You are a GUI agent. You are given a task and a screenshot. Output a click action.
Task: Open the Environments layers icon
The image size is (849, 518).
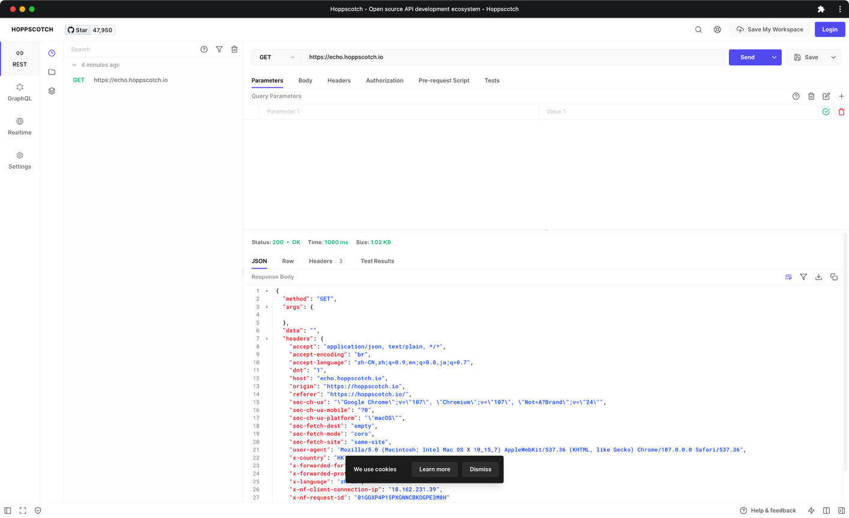click(52, 91)
